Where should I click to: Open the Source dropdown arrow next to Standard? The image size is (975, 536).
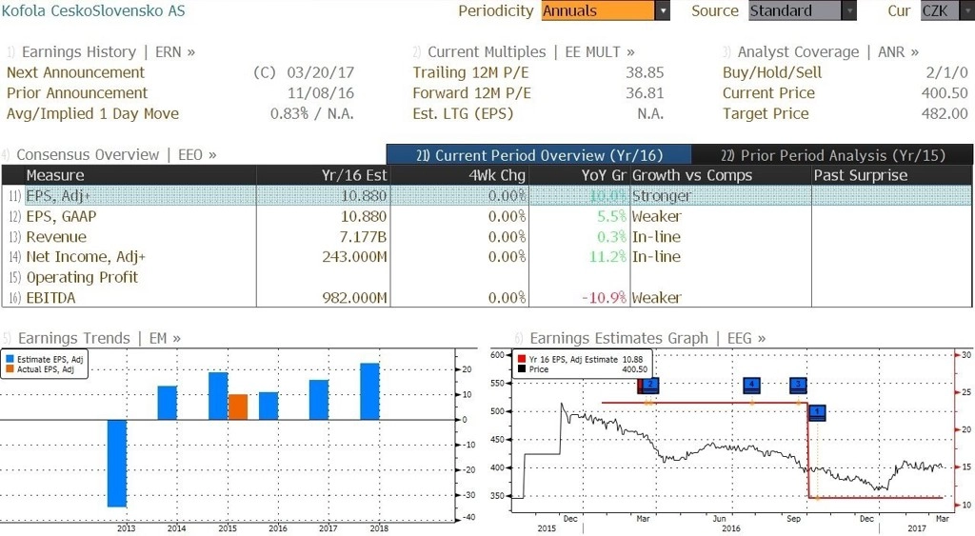[x=848, y=10]
